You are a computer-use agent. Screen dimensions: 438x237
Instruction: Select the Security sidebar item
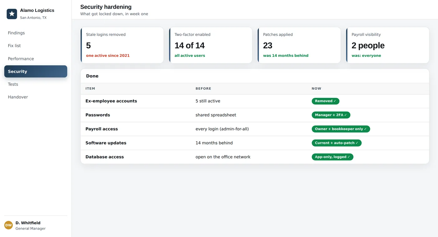pyautogui.click(x=36, y=71)
